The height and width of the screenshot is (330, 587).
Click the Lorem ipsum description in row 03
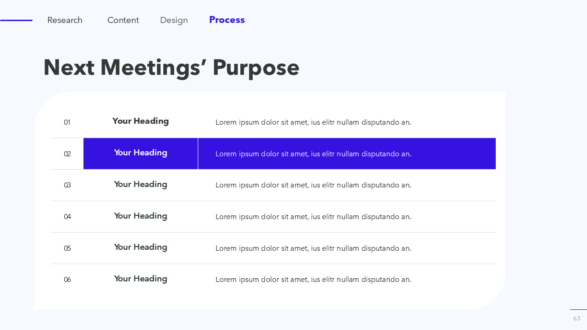[313, 185]
